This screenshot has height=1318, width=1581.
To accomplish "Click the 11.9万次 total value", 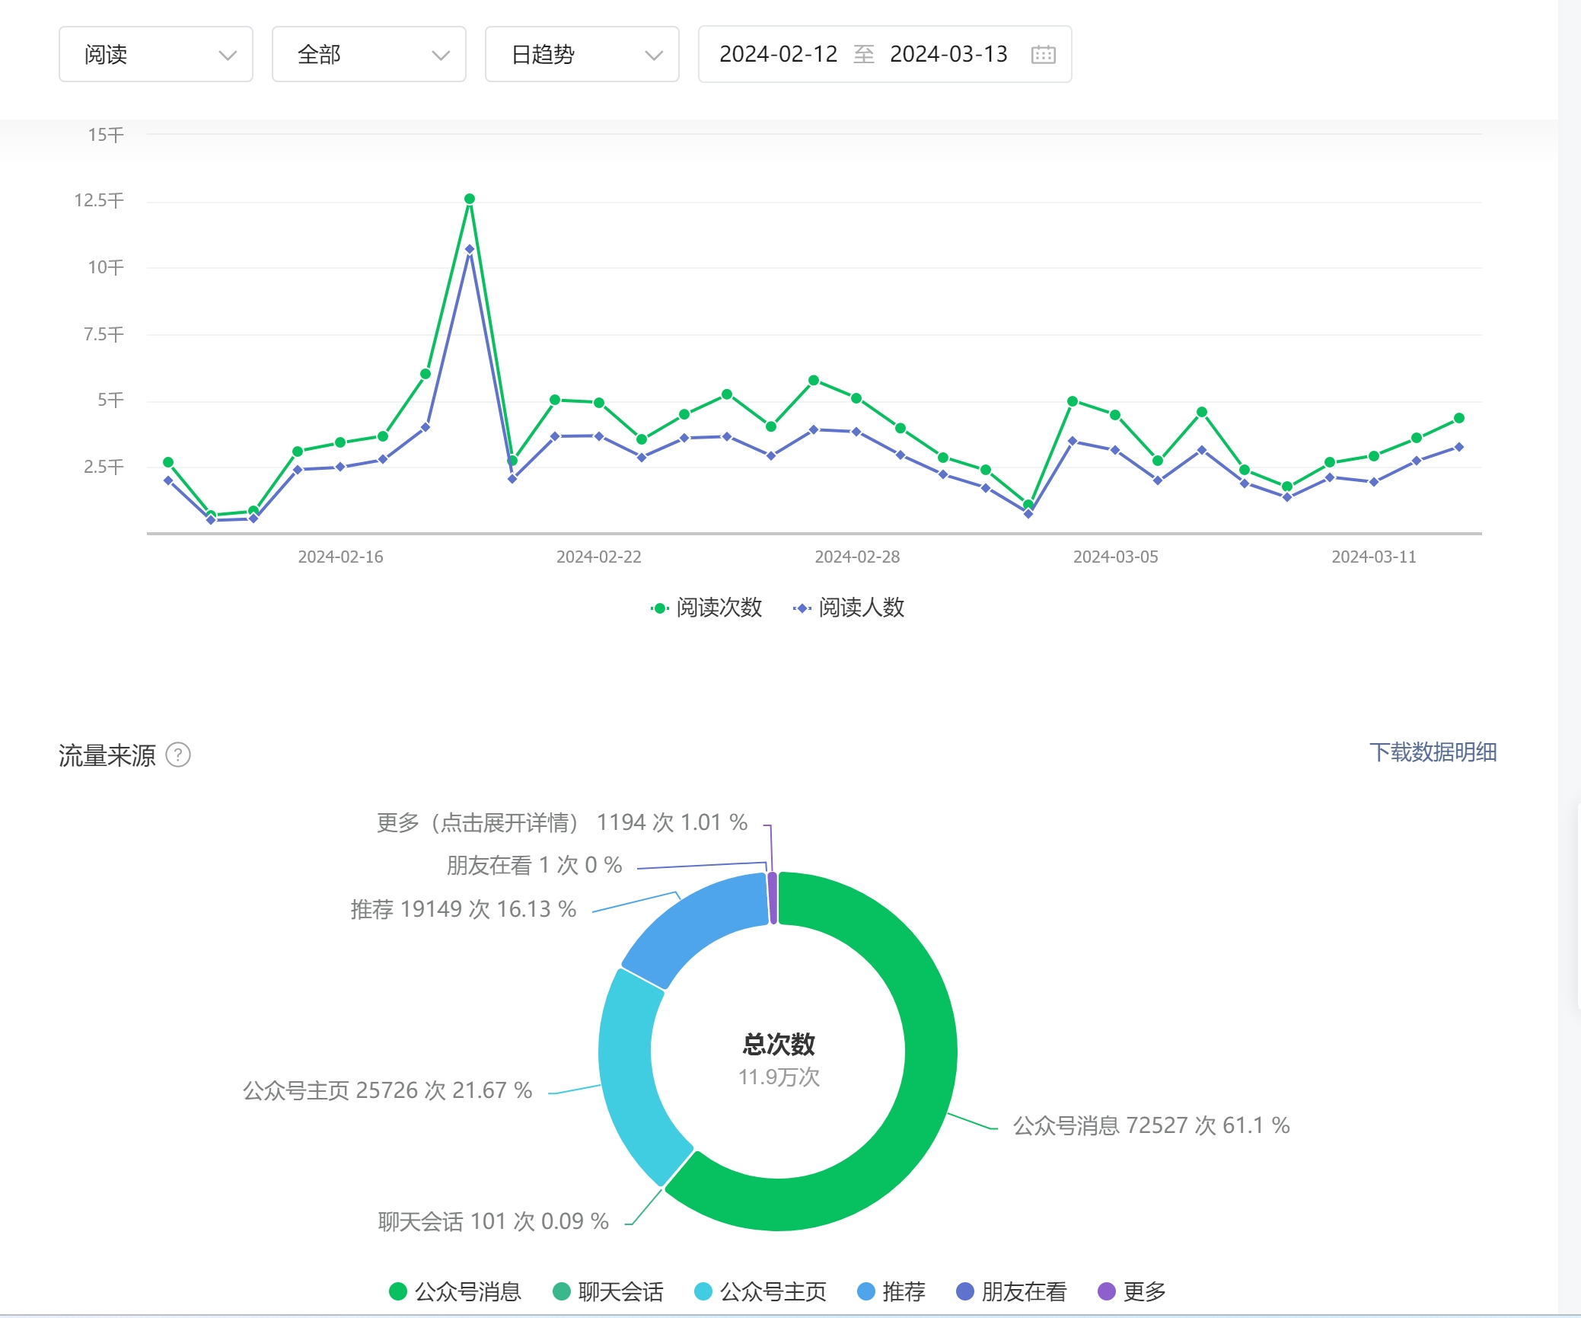I will (779, 1077).
